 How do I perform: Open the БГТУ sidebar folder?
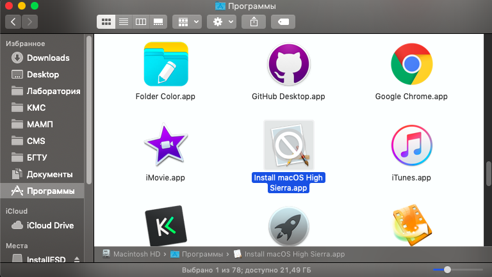click(42, 157)
